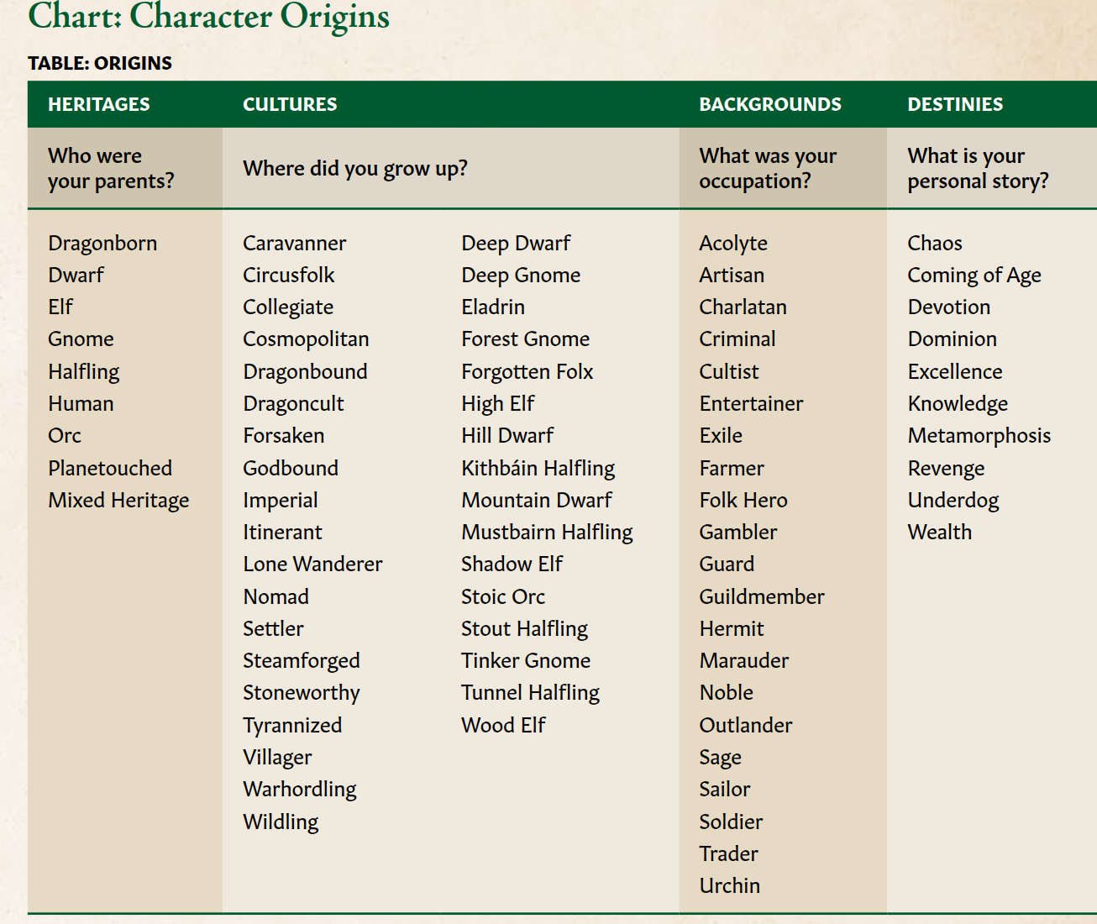The image size is (1097, 924).
Task: Choose the Folk Hero background
Action: pyautogui.click(x=743, y=501)
